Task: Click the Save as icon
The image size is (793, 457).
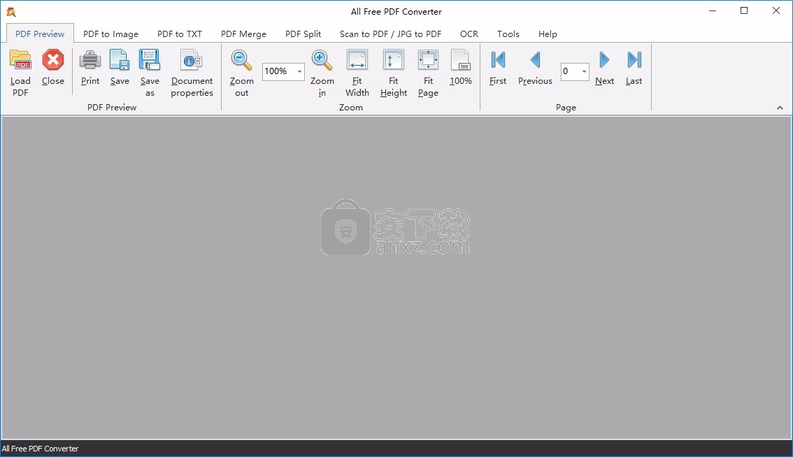Action: coord(150,61)
